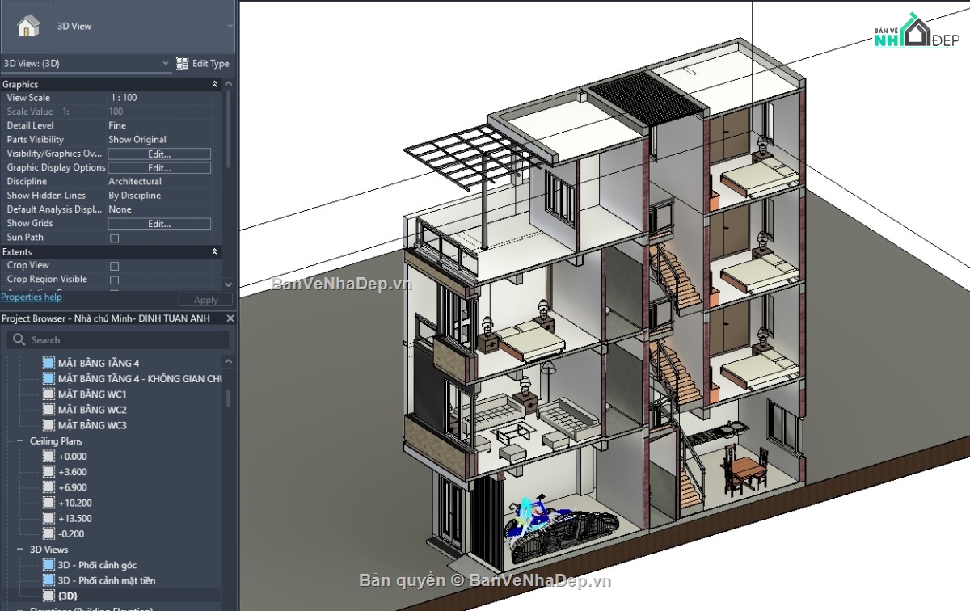970x611 pixels.
Task: Click the Detail Level value Fine
Action: click(x=117, y=125)
